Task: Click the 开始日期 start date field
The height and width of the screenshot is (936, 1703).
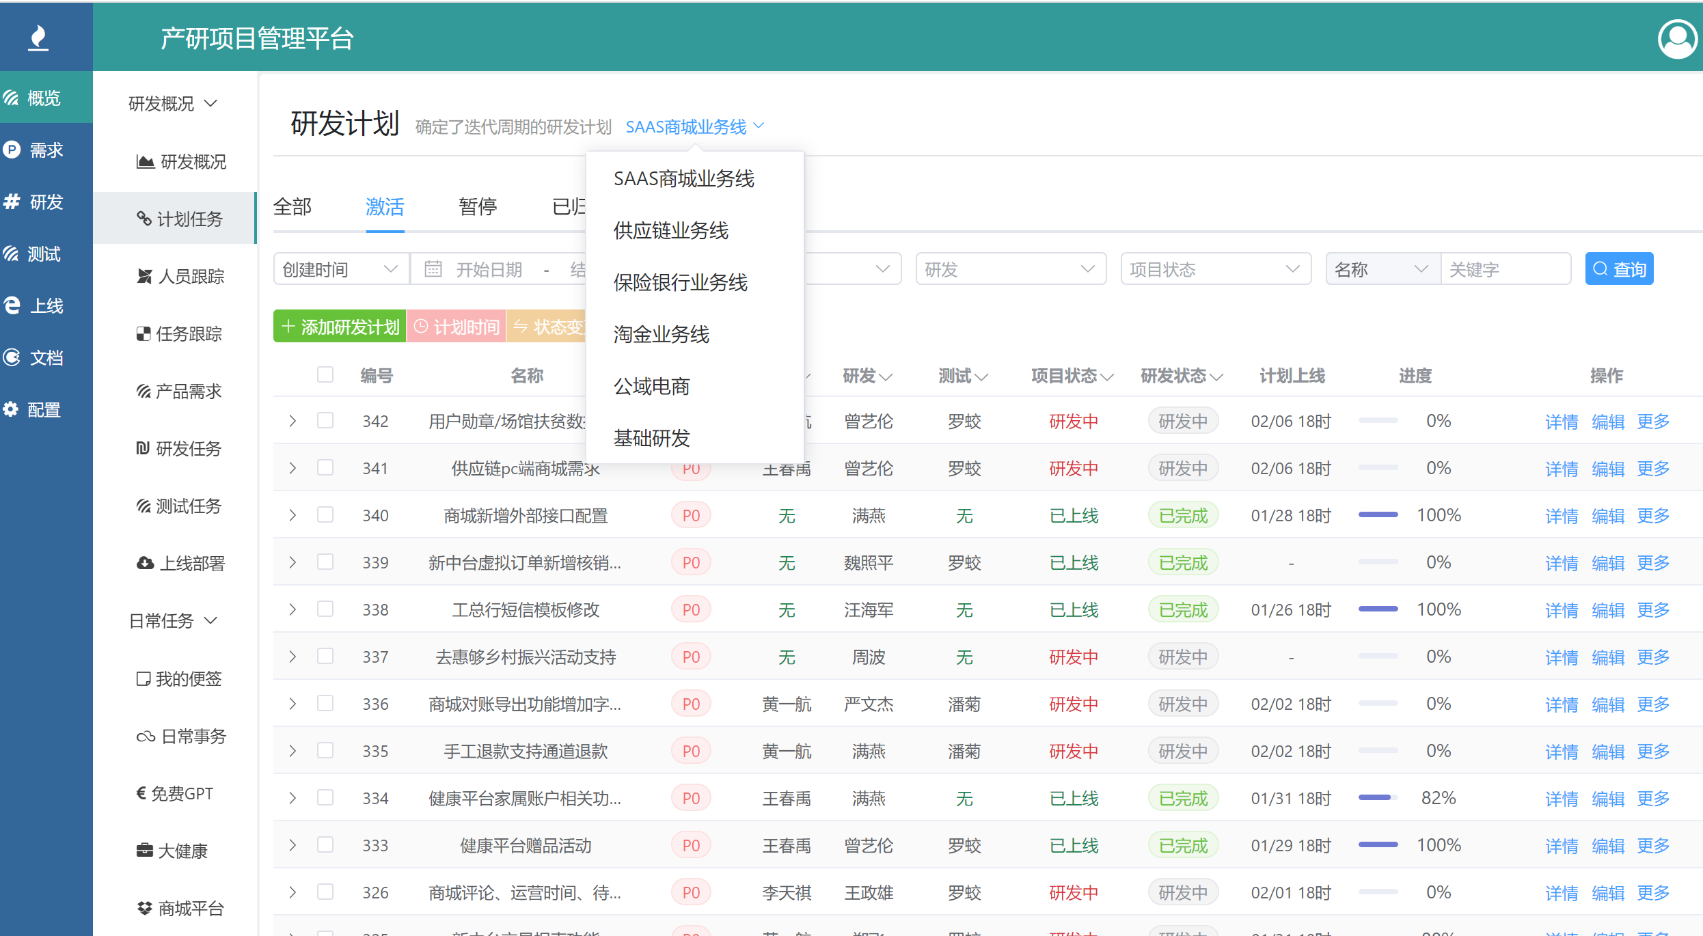Action: click(x=489, y=269)
